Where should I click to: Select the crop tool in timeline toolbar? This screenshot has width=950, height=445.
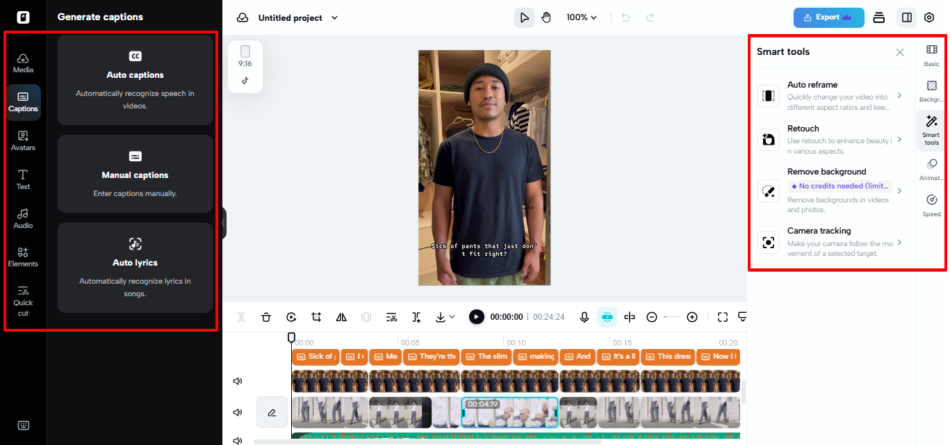point(316,317)
